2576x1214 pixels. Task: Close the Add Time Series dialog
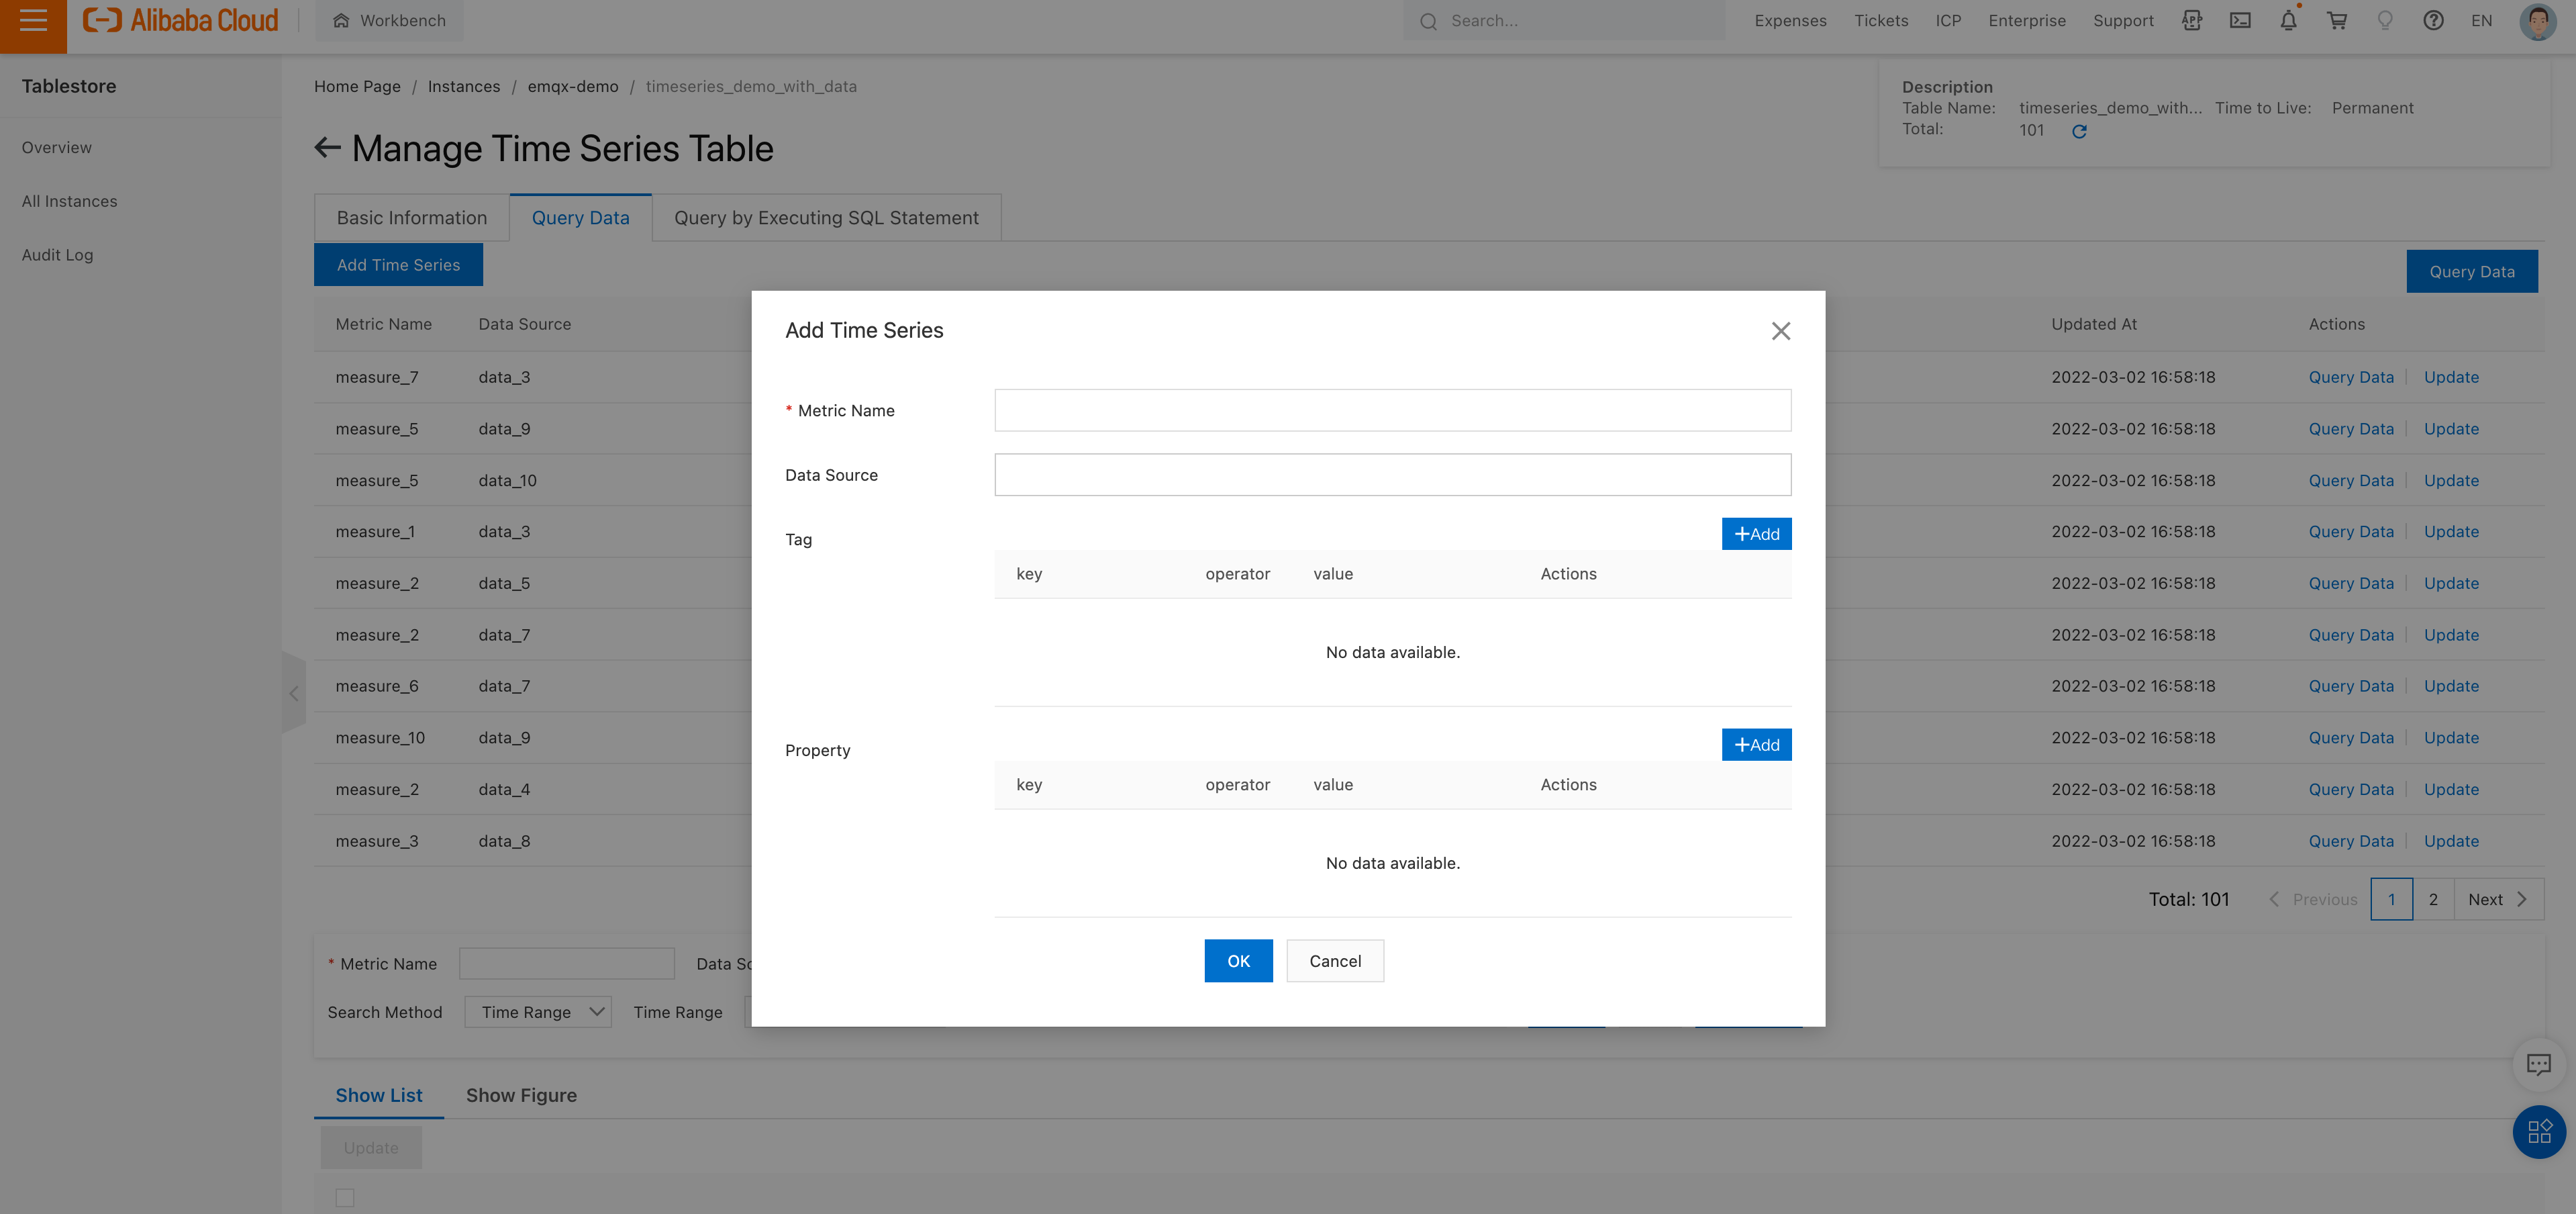click(1780, 331)
